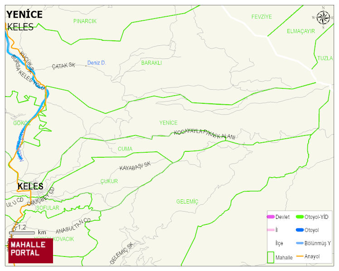The image size is (339, 271).
Task: Click the Mahalle Portal logo
Action: tap(30, 250)
